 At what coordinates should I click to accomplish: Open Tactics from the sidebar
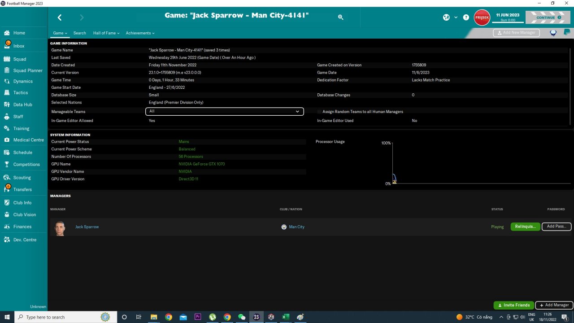(x=20, y=93)
